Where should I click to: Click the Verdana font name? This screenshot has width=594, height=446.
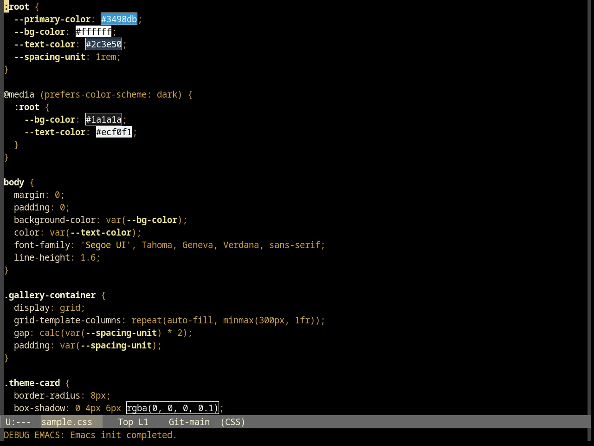241,245
